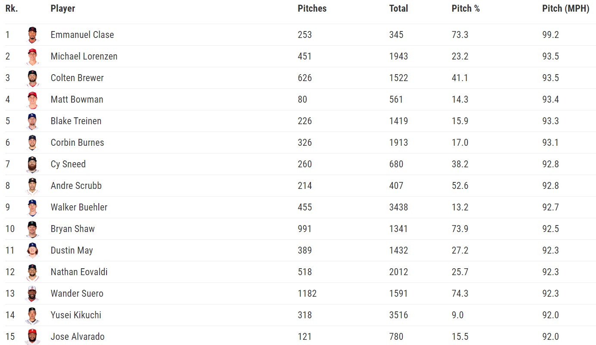This screenshot has height=345, width=596.
Task: Open Blake Treinen player link
Action: [76, 121]
